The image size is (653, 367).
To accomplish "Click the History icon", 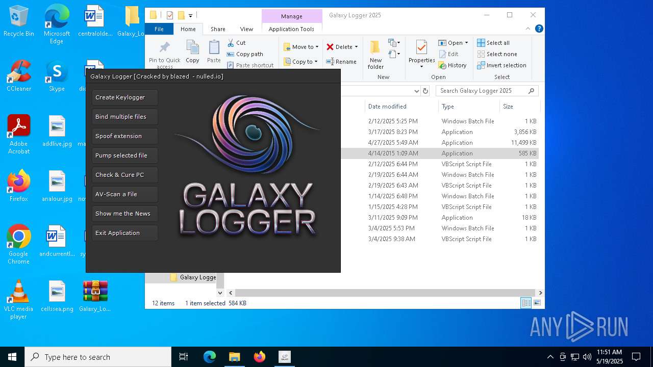I will [x=442, y=65].
